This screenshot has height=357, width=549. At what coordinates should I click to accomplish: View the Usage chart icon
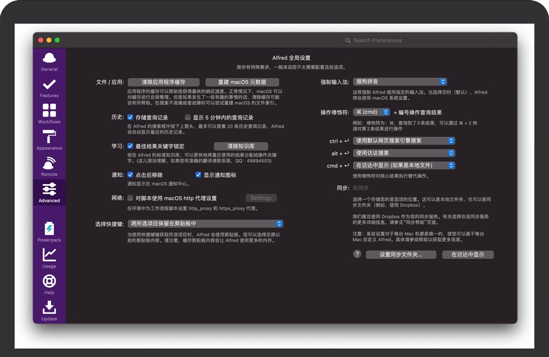point(49,255)
